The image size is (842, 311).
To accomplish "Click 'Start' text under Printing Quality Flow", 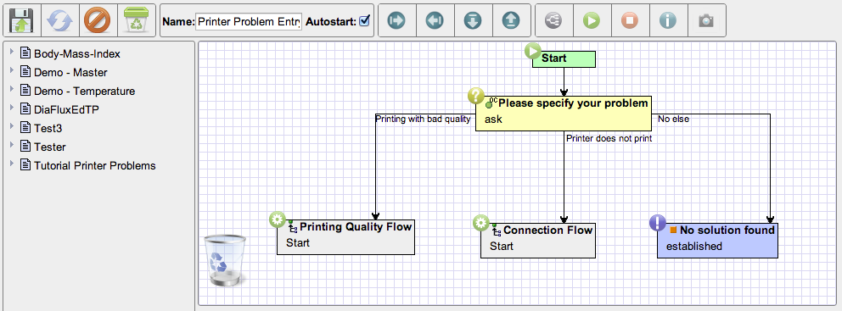I will [298, 243].
